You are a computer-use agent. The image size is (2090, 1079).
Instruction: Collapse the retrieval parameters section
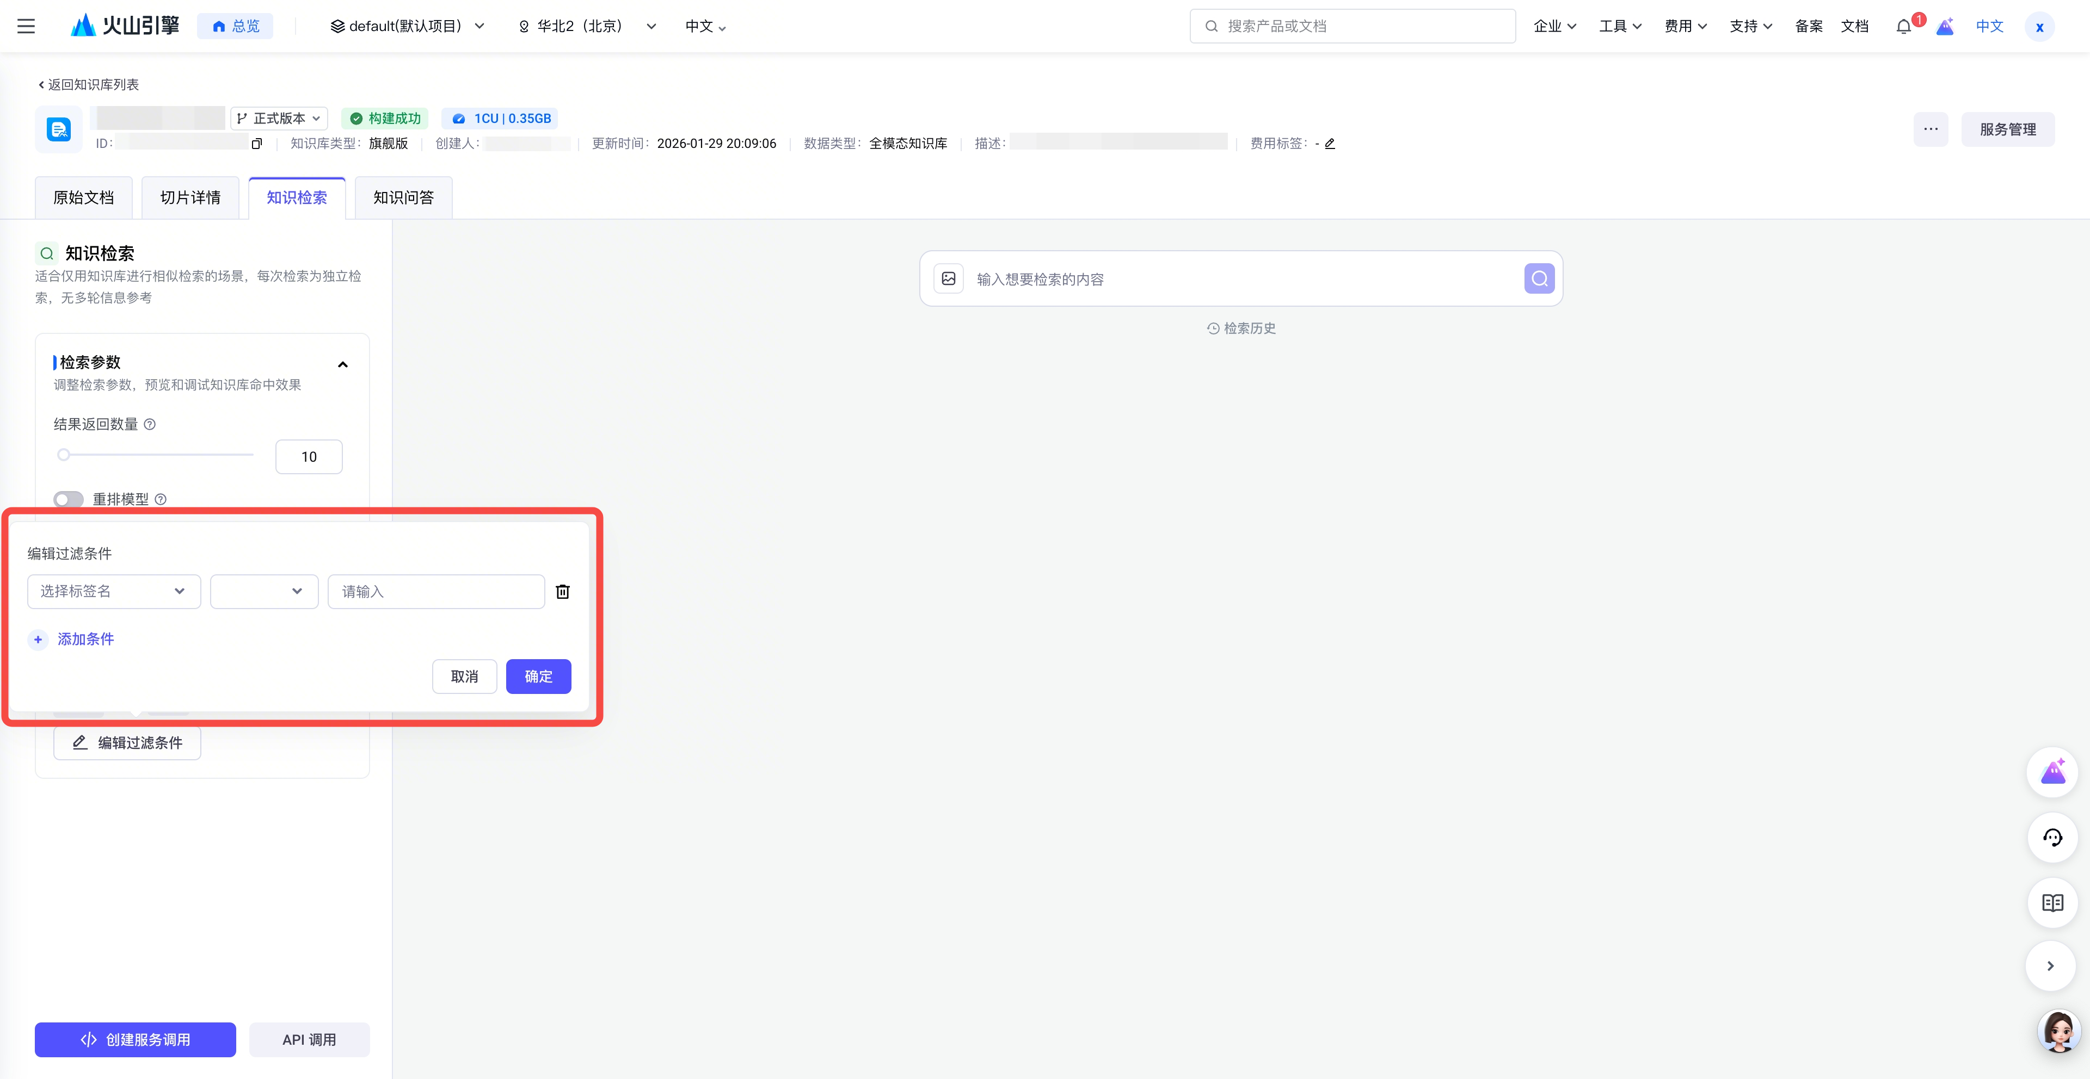point(342,365)
